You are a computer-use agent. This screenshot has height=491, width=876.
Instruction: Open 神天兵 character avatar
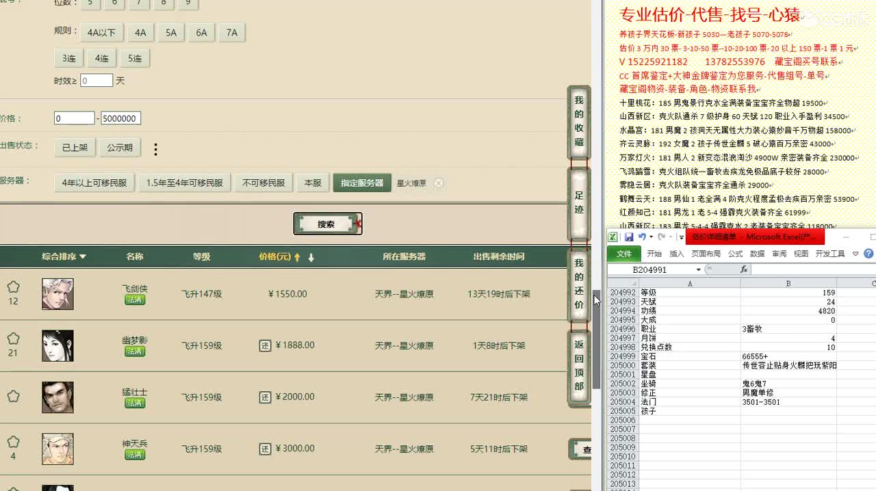pos(57,449)
